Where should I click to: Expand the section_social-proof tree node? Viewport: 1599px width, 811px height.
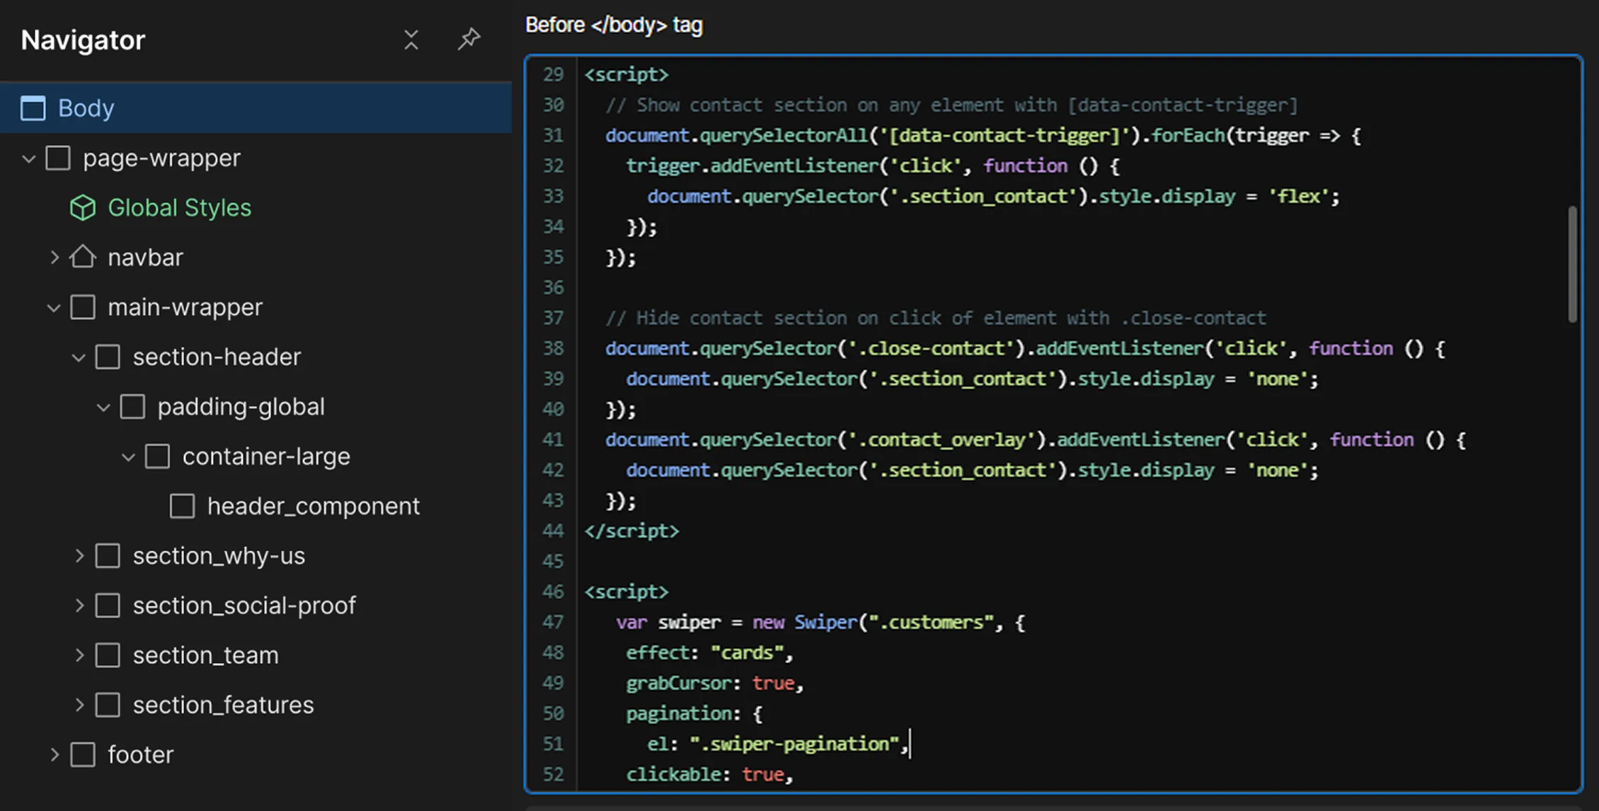pos(79,605)
